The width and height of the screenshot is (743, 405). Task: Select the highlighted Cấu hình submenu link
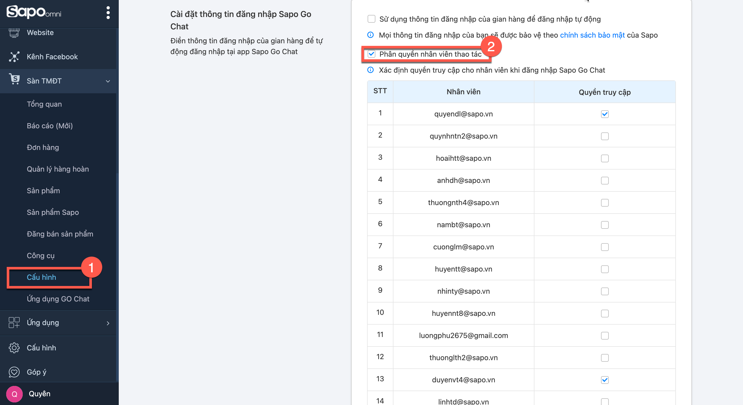click(42, 277)
